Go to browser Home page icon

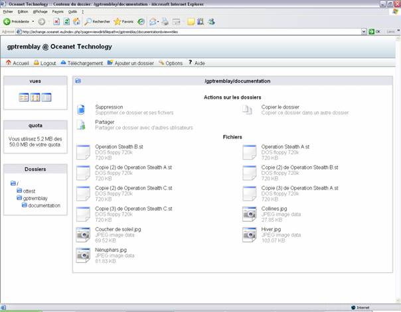click(x=76, y=22)
